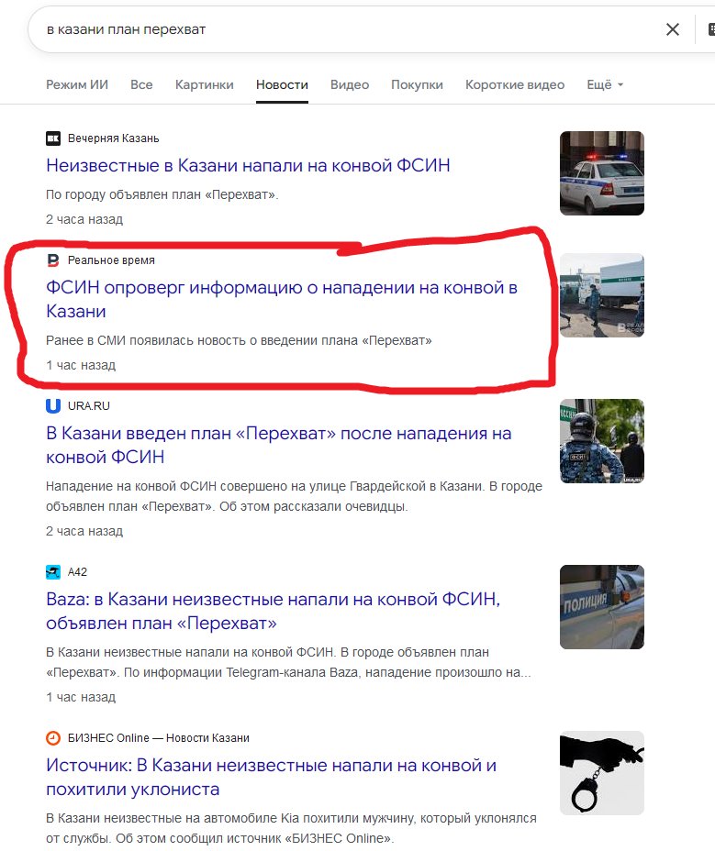
Task: Open the Источник: В Казани похитили уклониста article
Action: pyautogui.click(x=271, y=778)
